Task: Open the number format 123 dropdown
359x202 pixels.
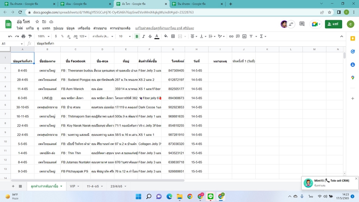Action: coord(83,36)
